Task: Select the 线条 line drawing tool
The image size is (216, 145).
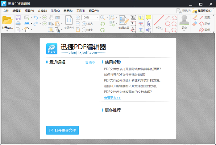Action: (159, 22)
